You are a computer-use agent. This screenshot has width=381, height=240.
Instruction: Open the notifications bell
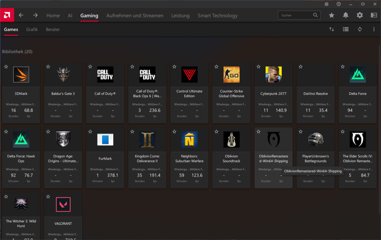pyautogui.click(x=346, y=15)
